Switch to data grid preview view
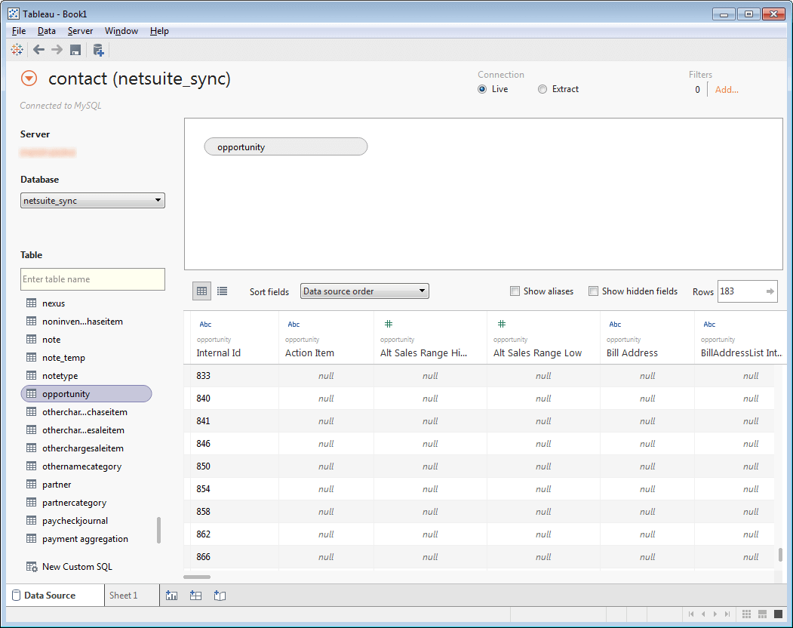This screenshot has width=793, height=628. pos(201,291)
